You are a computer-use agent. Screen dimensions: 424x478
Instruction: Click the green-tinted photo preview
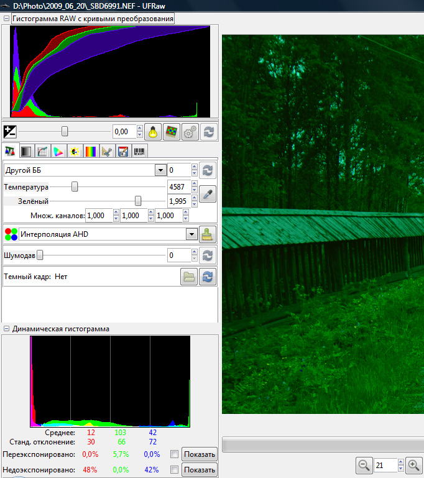323,224
